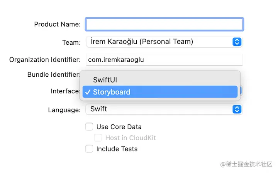
Task: Click the Bundle Identifier label
Action: point(54,75)
